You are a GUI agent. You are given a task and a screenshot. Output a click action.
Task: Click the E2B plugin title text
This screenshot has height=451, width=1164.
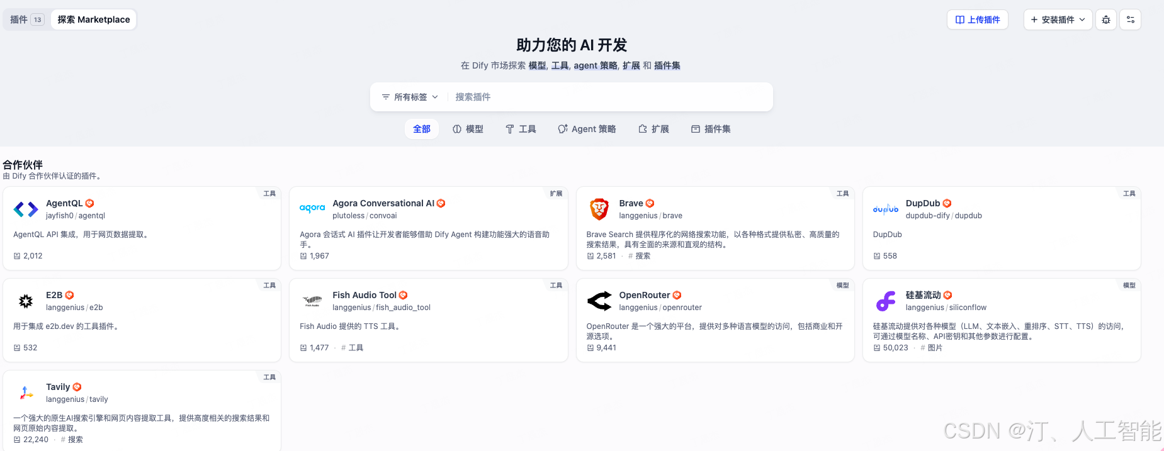54,295
